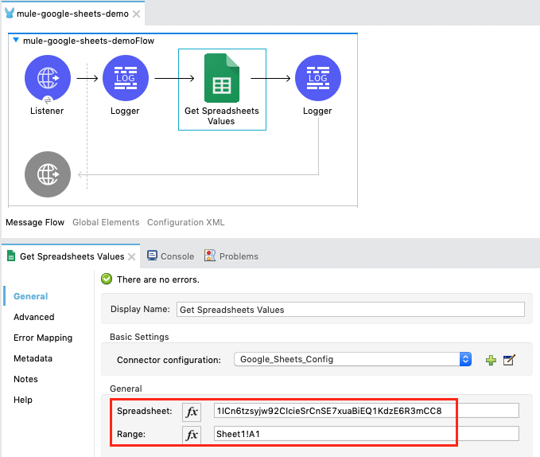Edit the Google_Sheets_Config connector configuration
This screenshot has height=457, width=540.
[510, 360]
